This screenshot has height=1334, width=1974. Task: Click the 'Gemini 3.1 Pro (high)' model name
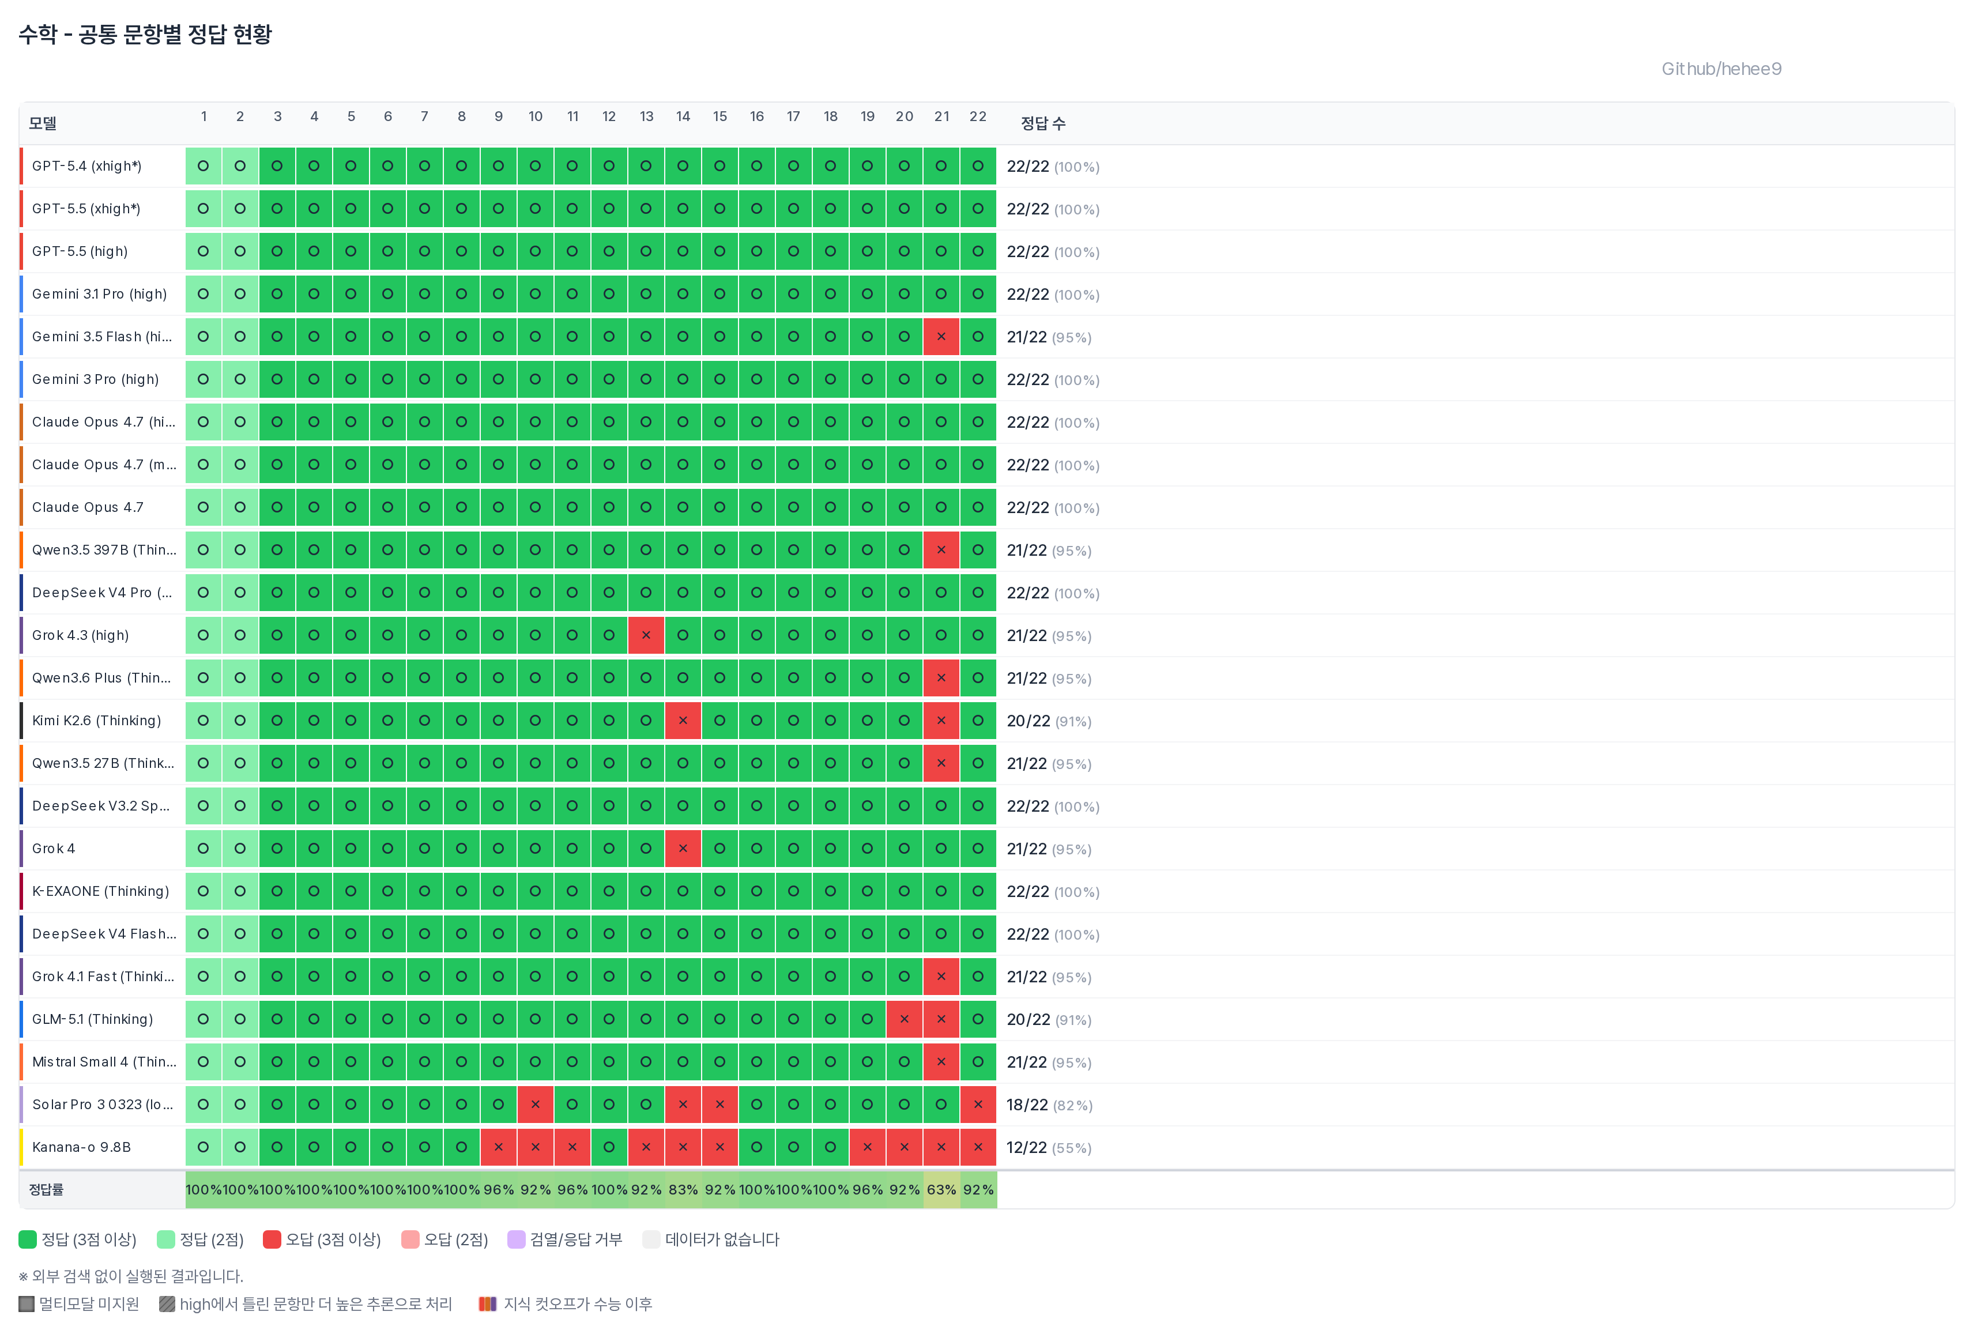coord(99,294)
